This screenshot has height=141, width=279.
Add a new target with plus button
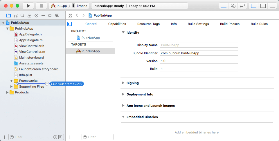(x=69, y=137)
